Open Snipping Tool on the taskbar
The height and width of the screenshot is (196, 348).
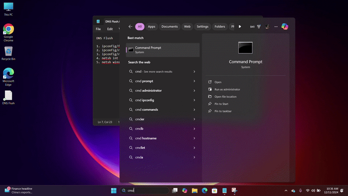pos(234,190)
